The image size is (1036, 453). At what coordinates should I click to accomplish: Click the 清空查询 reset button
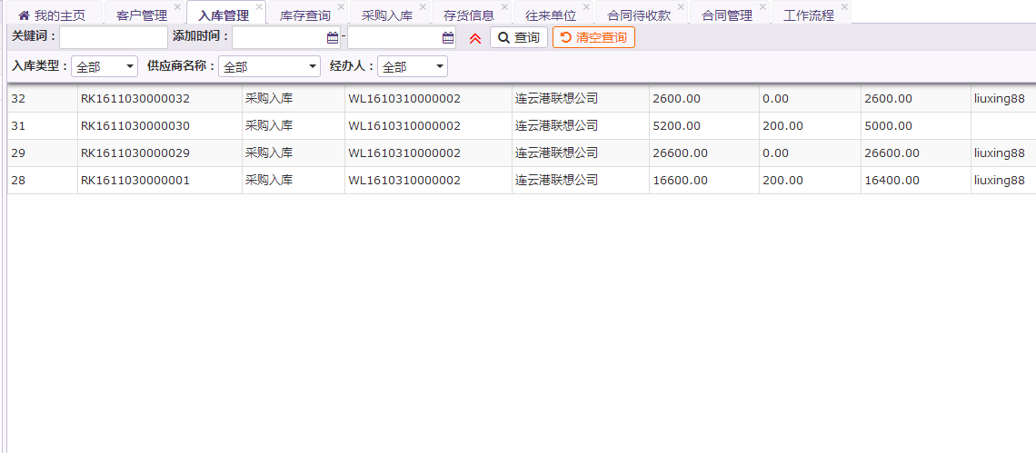point(593,38)
